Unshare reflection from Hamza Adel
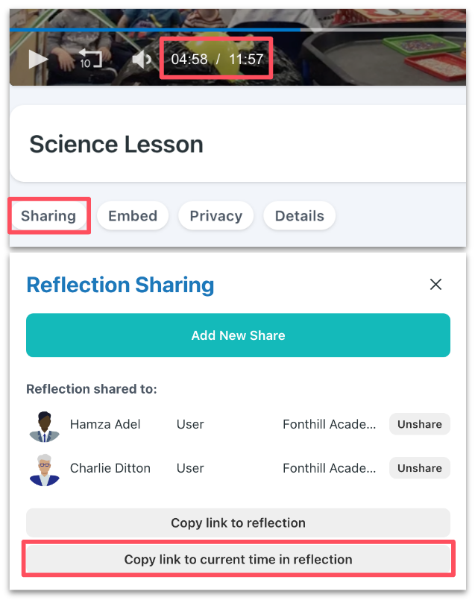This screenshot has height=603, width=475. tap(419, 424)
